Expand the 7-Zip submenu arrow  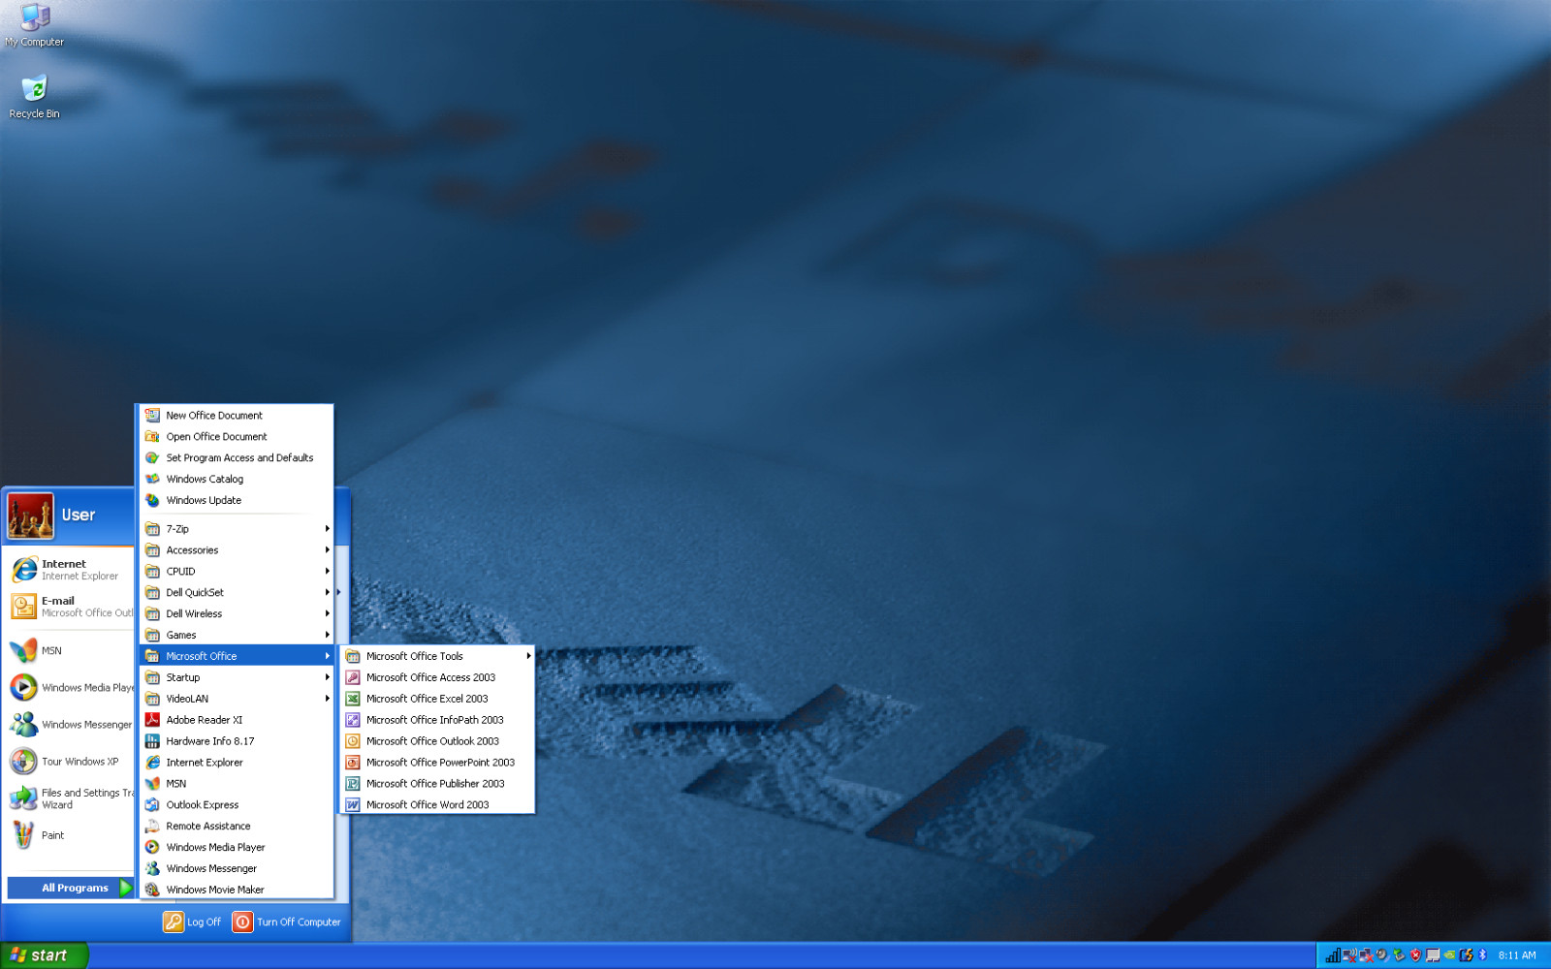[x=328, y=529]
